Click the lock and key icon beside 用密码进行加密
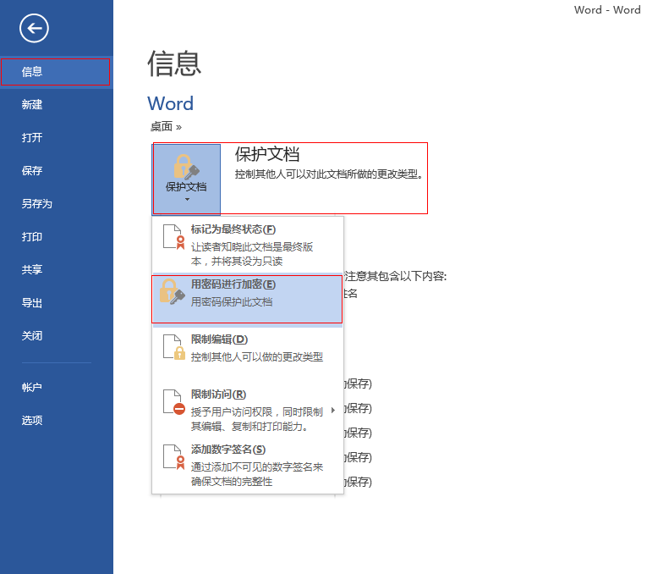Screen dimensions: 669x574 coord(172,292)
